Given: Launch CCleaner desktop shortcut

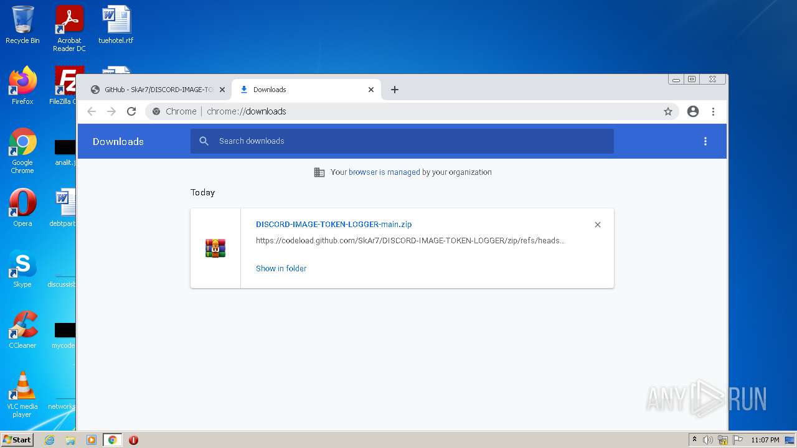Looking at the screenshot, I should tap(22, 330).
